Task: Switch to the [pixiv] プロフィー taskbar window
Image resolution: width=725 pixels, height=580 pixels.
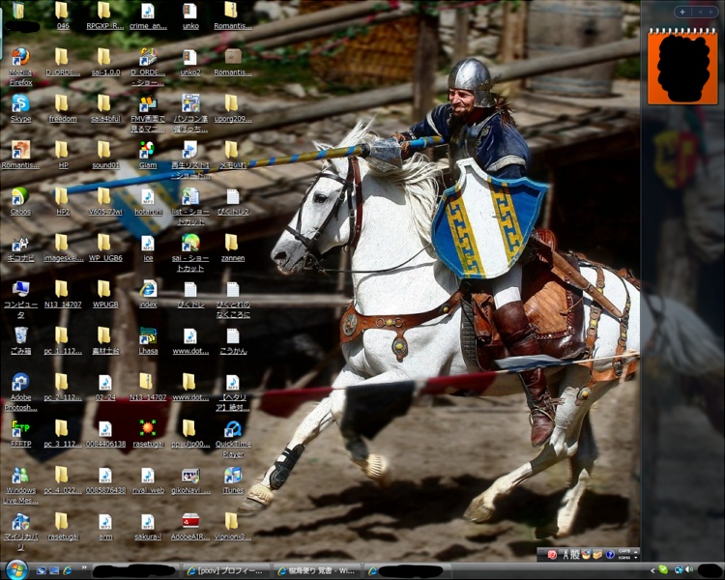Action: coord(225,571)
